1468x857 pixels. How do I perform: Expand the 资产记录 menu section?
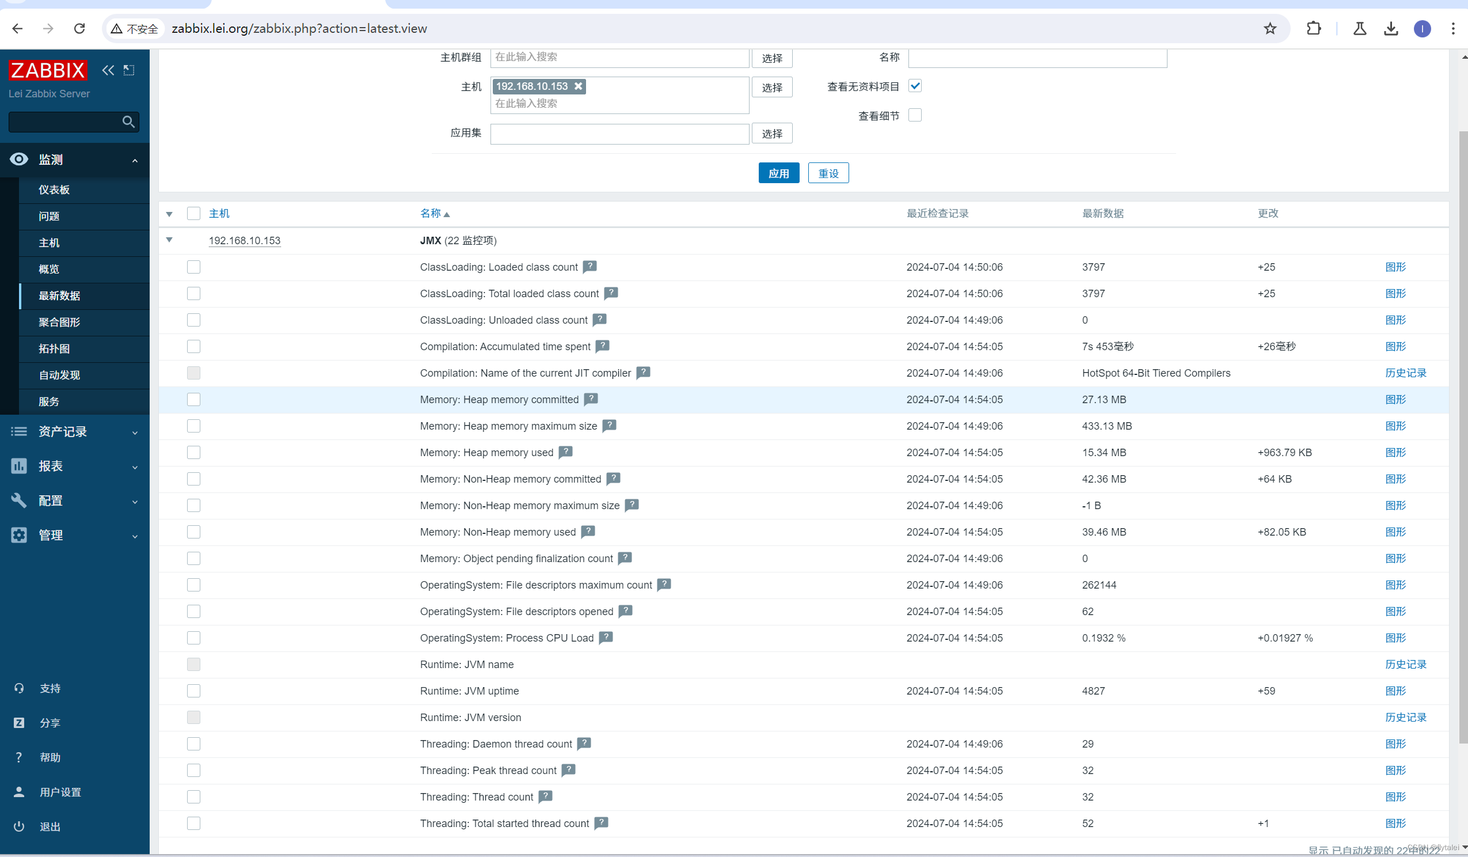click(x=75, y=432)
